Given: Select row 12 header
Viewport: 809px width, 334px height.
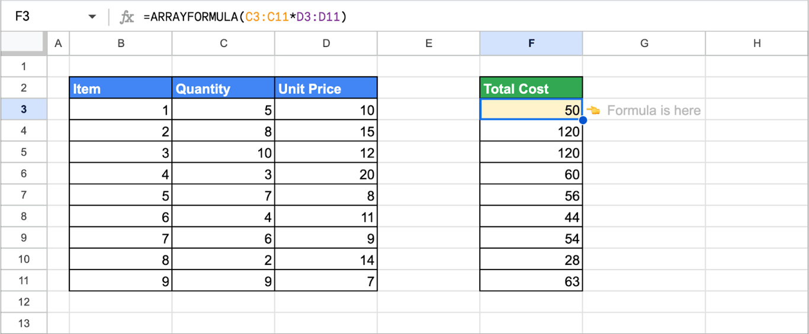Looking at the screenshot, I should pyautogui.click(x=23, y=302).
